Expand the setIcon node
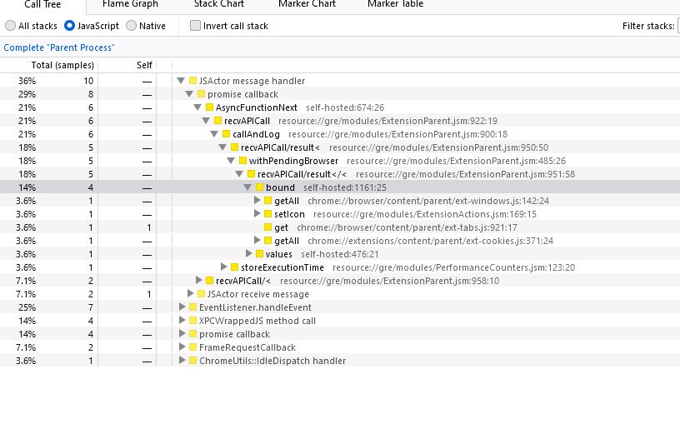The image size is (680, 424). [x=257, y=214]
